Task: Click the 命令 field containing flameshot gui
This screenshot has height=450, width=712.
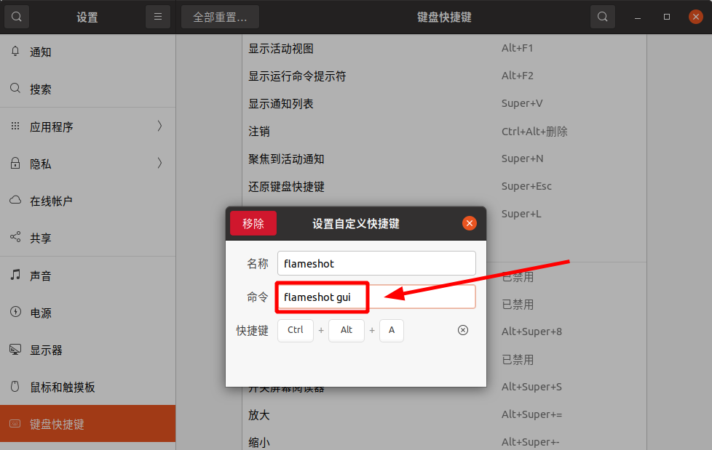Action: [x=376, y=297]
